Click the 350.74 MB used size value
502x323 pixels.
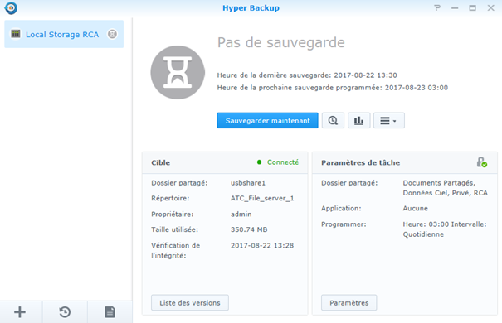pos(249,229)
